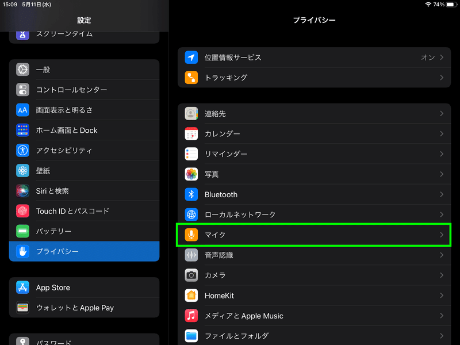460x345 pixels.
Task: Open 連絡先 row chevron
Action: click(442, 113)
